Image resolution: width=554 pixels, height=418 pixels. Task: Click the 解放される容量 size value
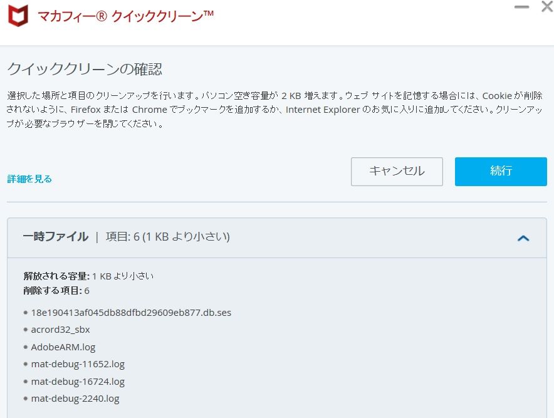coord(123,276)
